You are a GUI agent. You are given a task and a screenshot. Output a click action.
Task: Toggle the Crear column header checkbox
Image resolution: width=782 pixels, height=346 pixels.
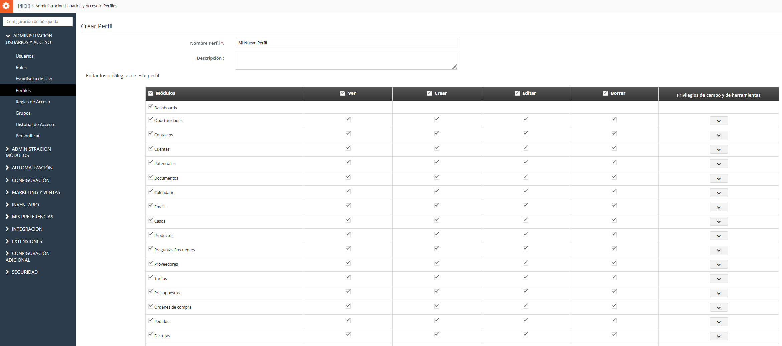[429, 93]
